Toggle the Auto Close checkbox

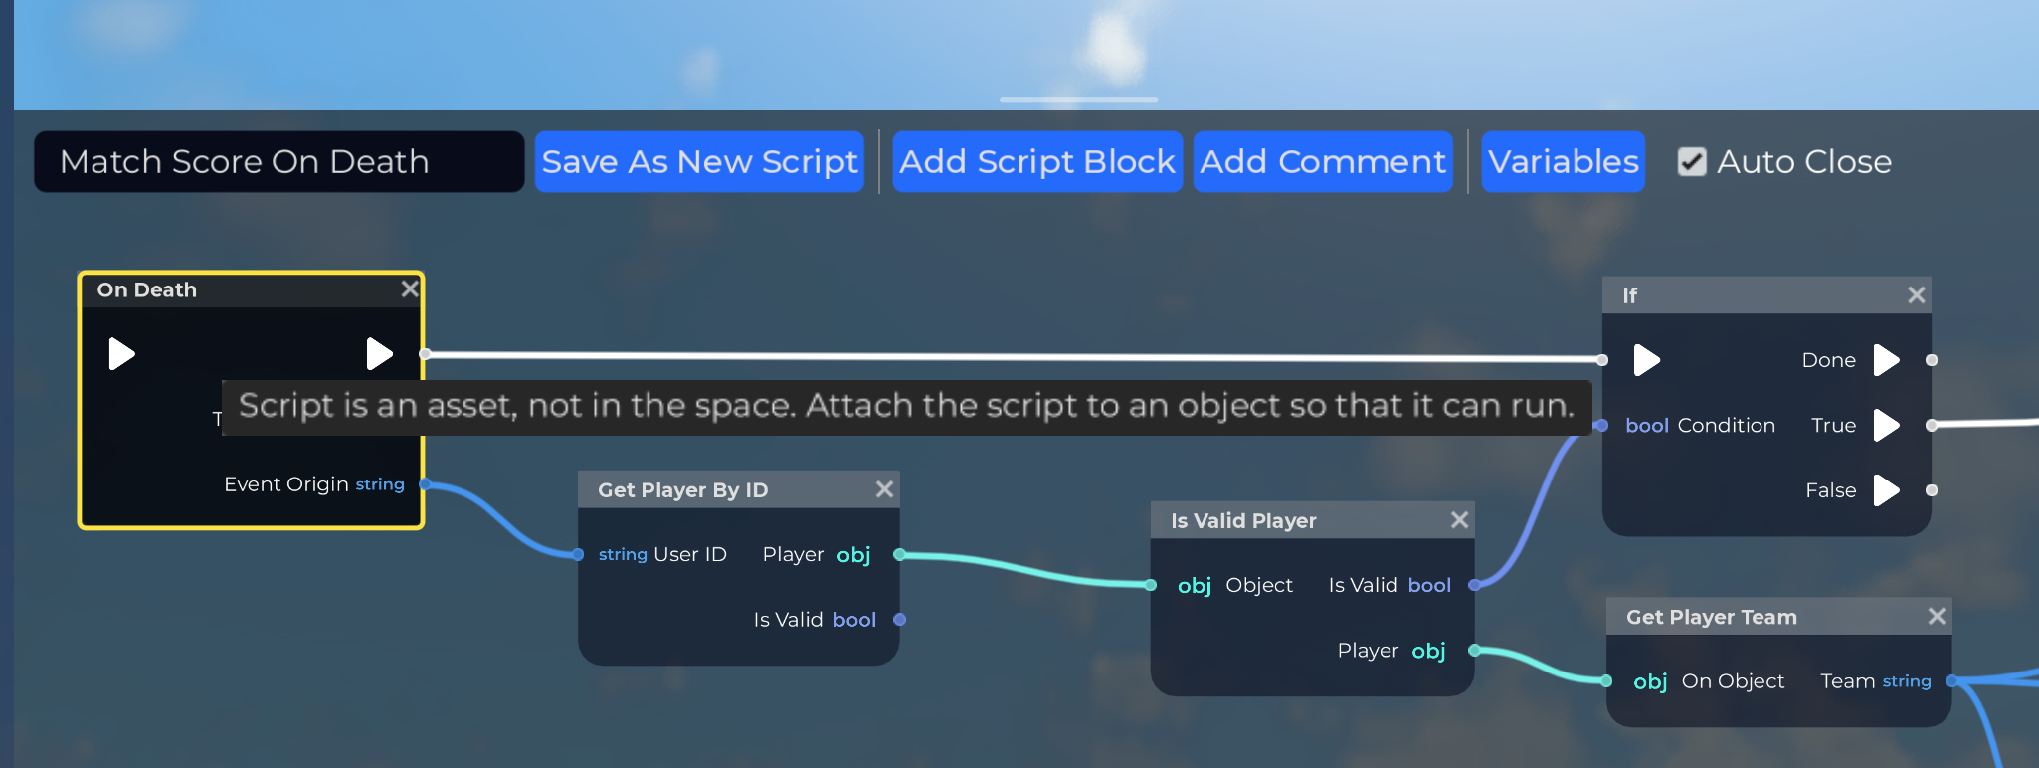tap(1692, 162)
